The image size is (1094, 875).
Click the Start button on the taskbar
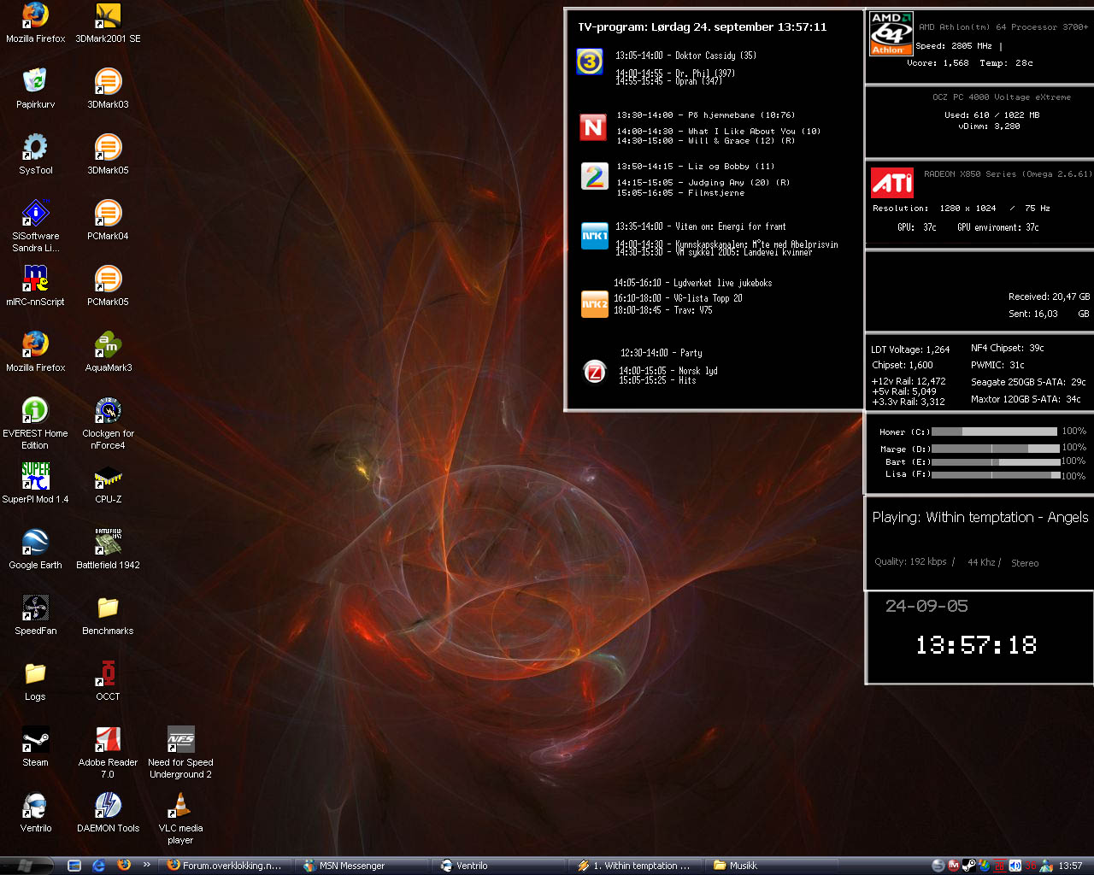pos(26,866)
